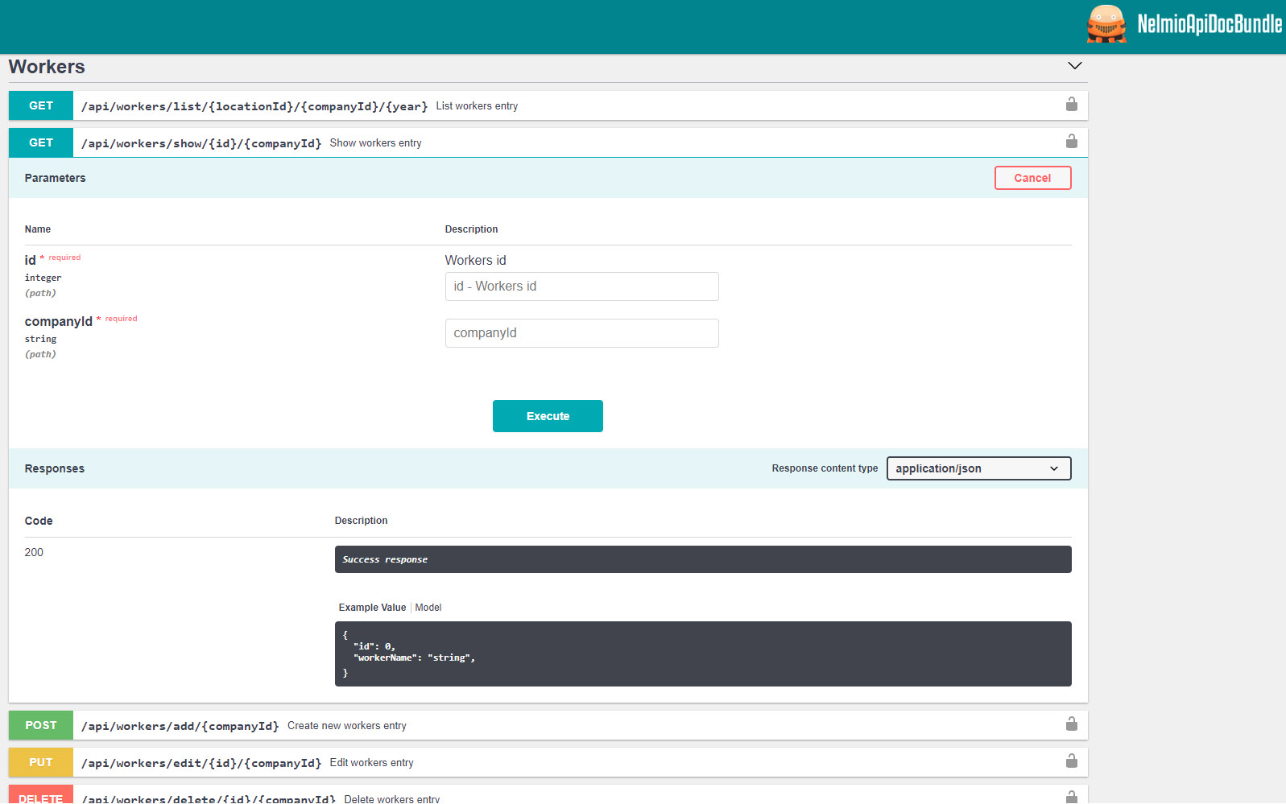Viewport: 1286px width, 804px height.
Task: Click the lock icon on DELETE workers row
Action: coord(1071,797)
